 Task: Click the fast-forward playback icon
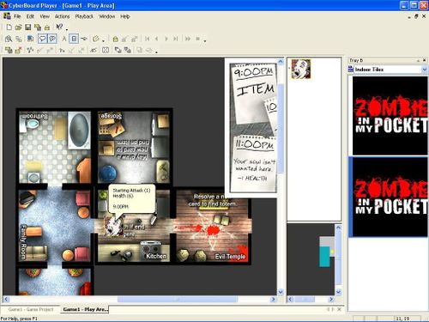(x=188, y=39)
